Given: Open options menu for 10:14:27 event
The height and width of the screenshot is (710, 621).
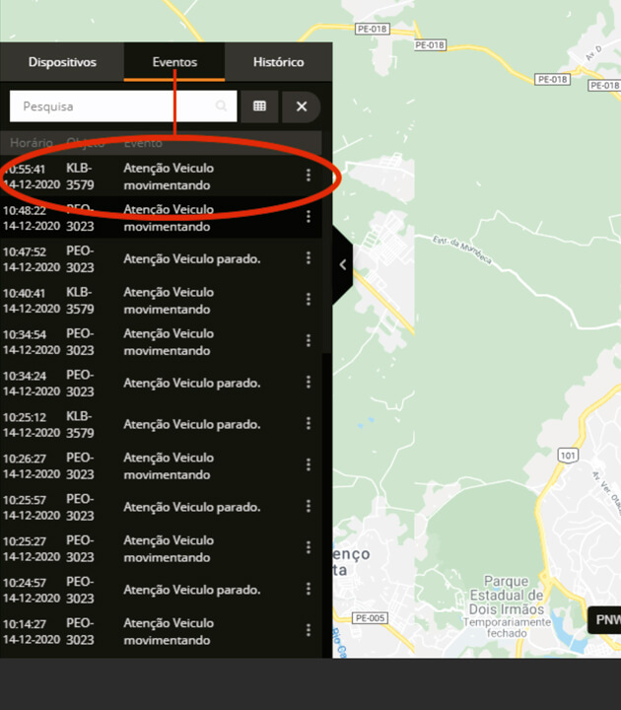Looking at the screenshot, I should click(309, 630).
